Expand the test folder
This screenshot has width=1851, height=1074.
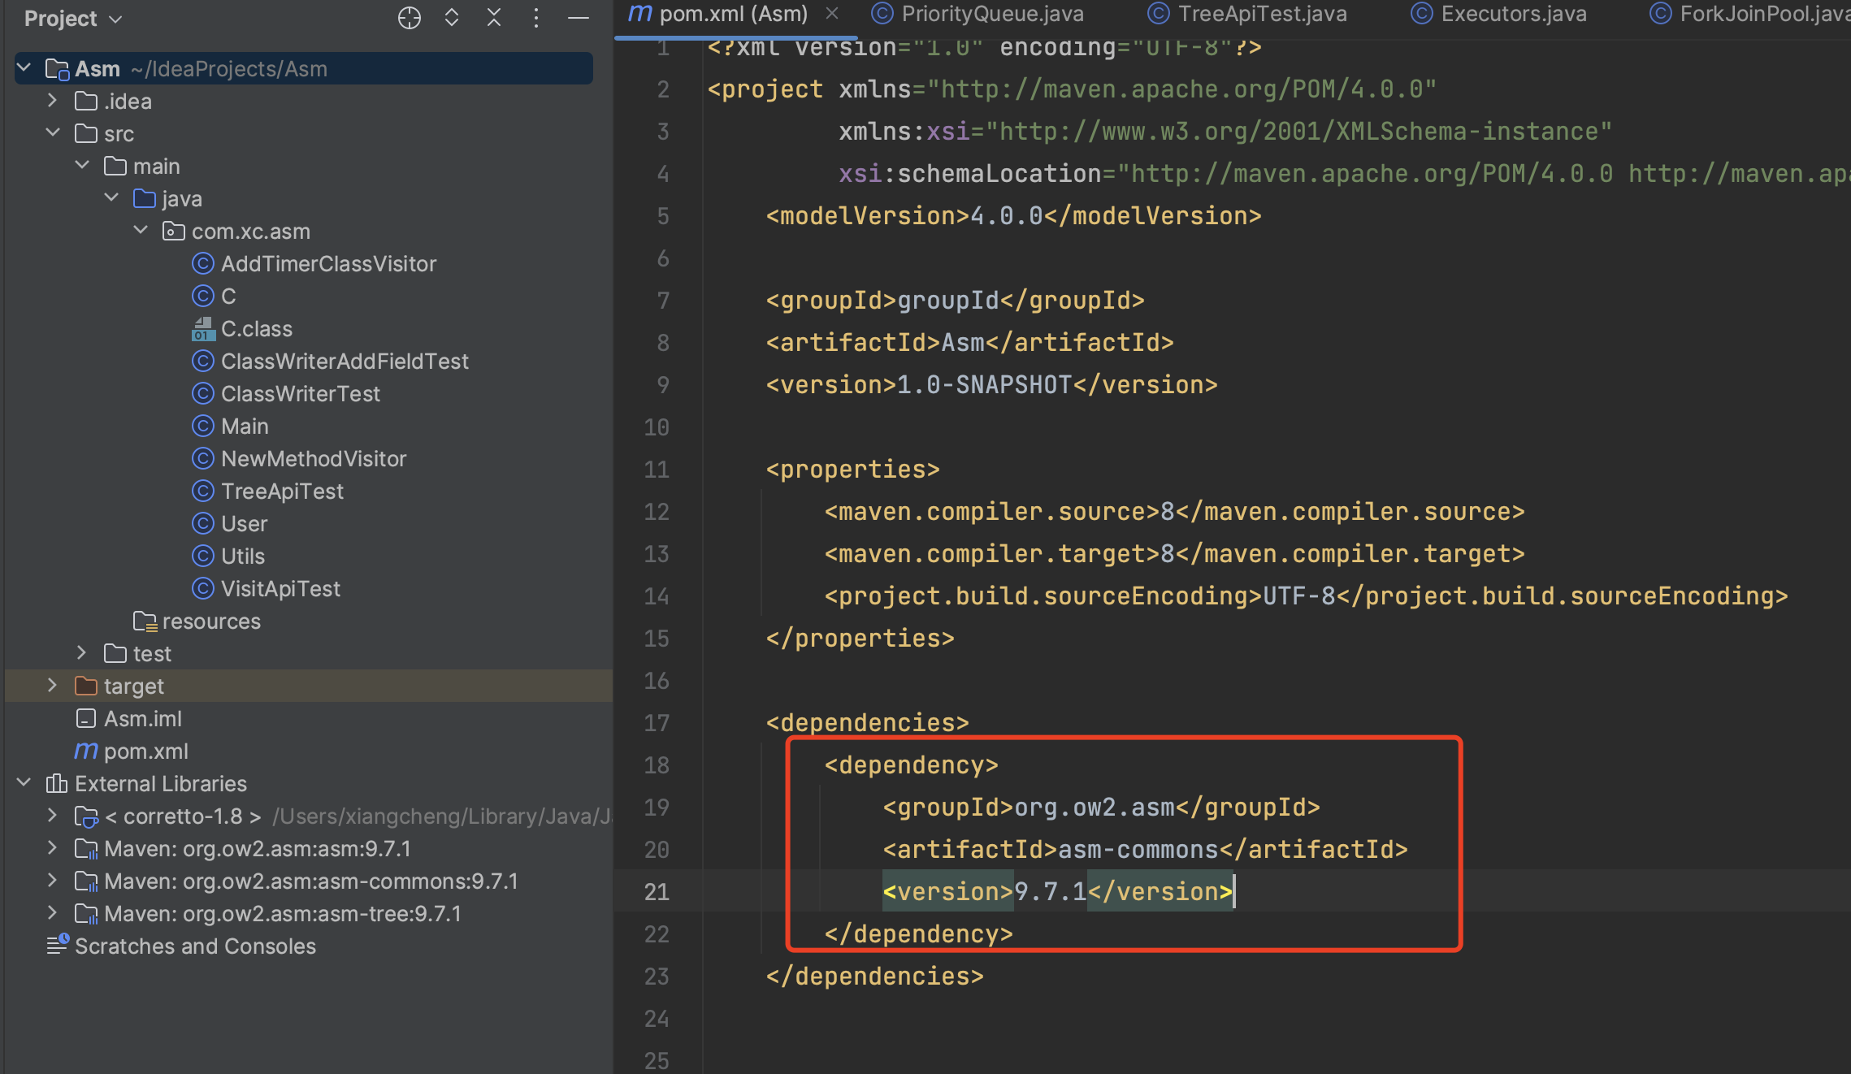(82, 653)
